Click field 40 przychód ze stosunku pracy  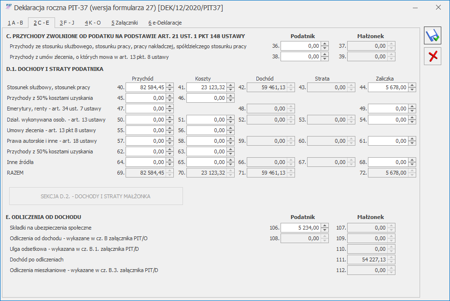coord(145,87)
